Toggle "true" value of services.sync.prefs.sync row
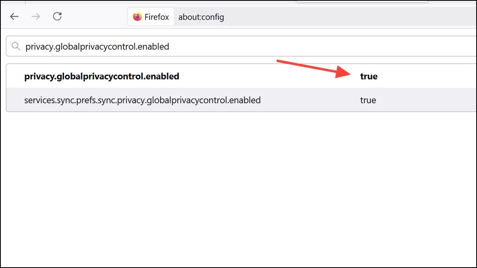Screen dimensions: 477x268 click(x=368, y=100)
